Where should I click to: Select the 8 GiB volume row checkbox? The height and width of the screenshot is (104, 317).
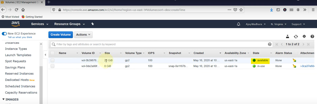click(52, 66)
